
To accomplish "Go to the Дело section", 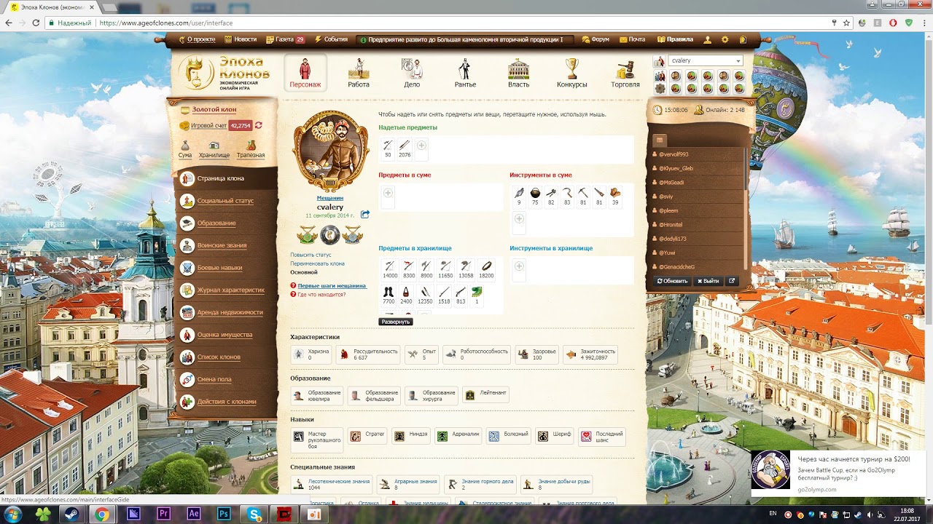I will tap(412, 73).
